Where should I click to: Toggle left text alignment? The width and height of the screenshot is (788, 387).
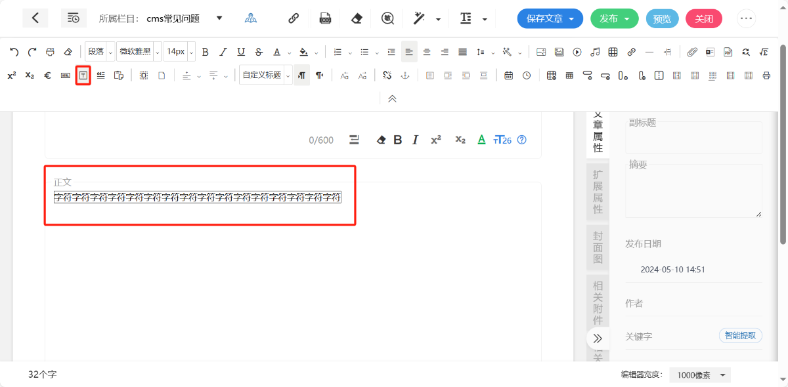pos(409,52)
